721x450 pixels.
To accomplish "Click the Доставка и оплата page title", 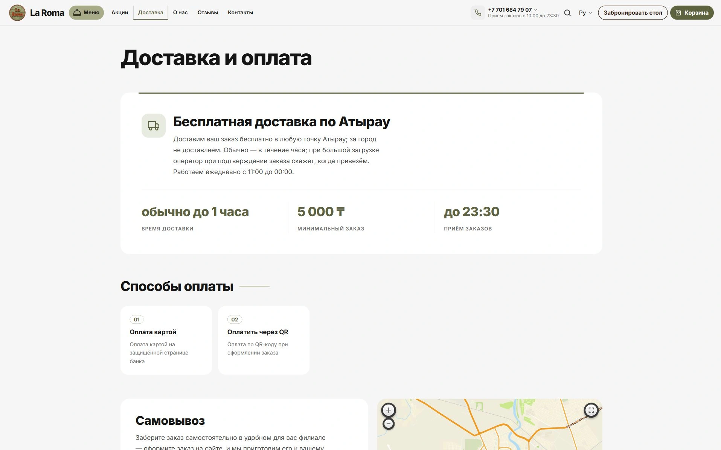I will [216, 58].
